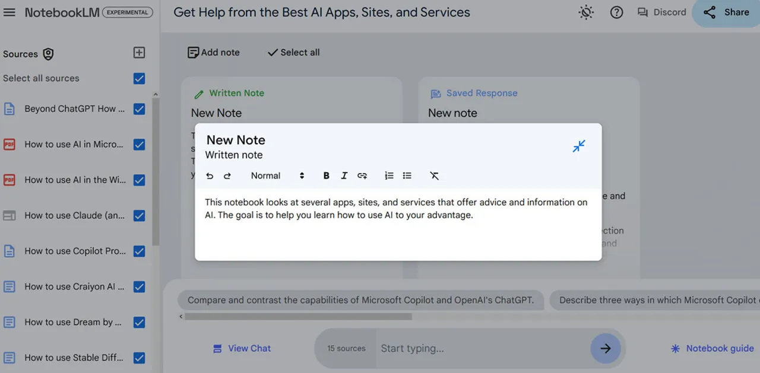This screenshot has height=373, width=760.
Task: Select all notes using Select all
Action: 293,52
